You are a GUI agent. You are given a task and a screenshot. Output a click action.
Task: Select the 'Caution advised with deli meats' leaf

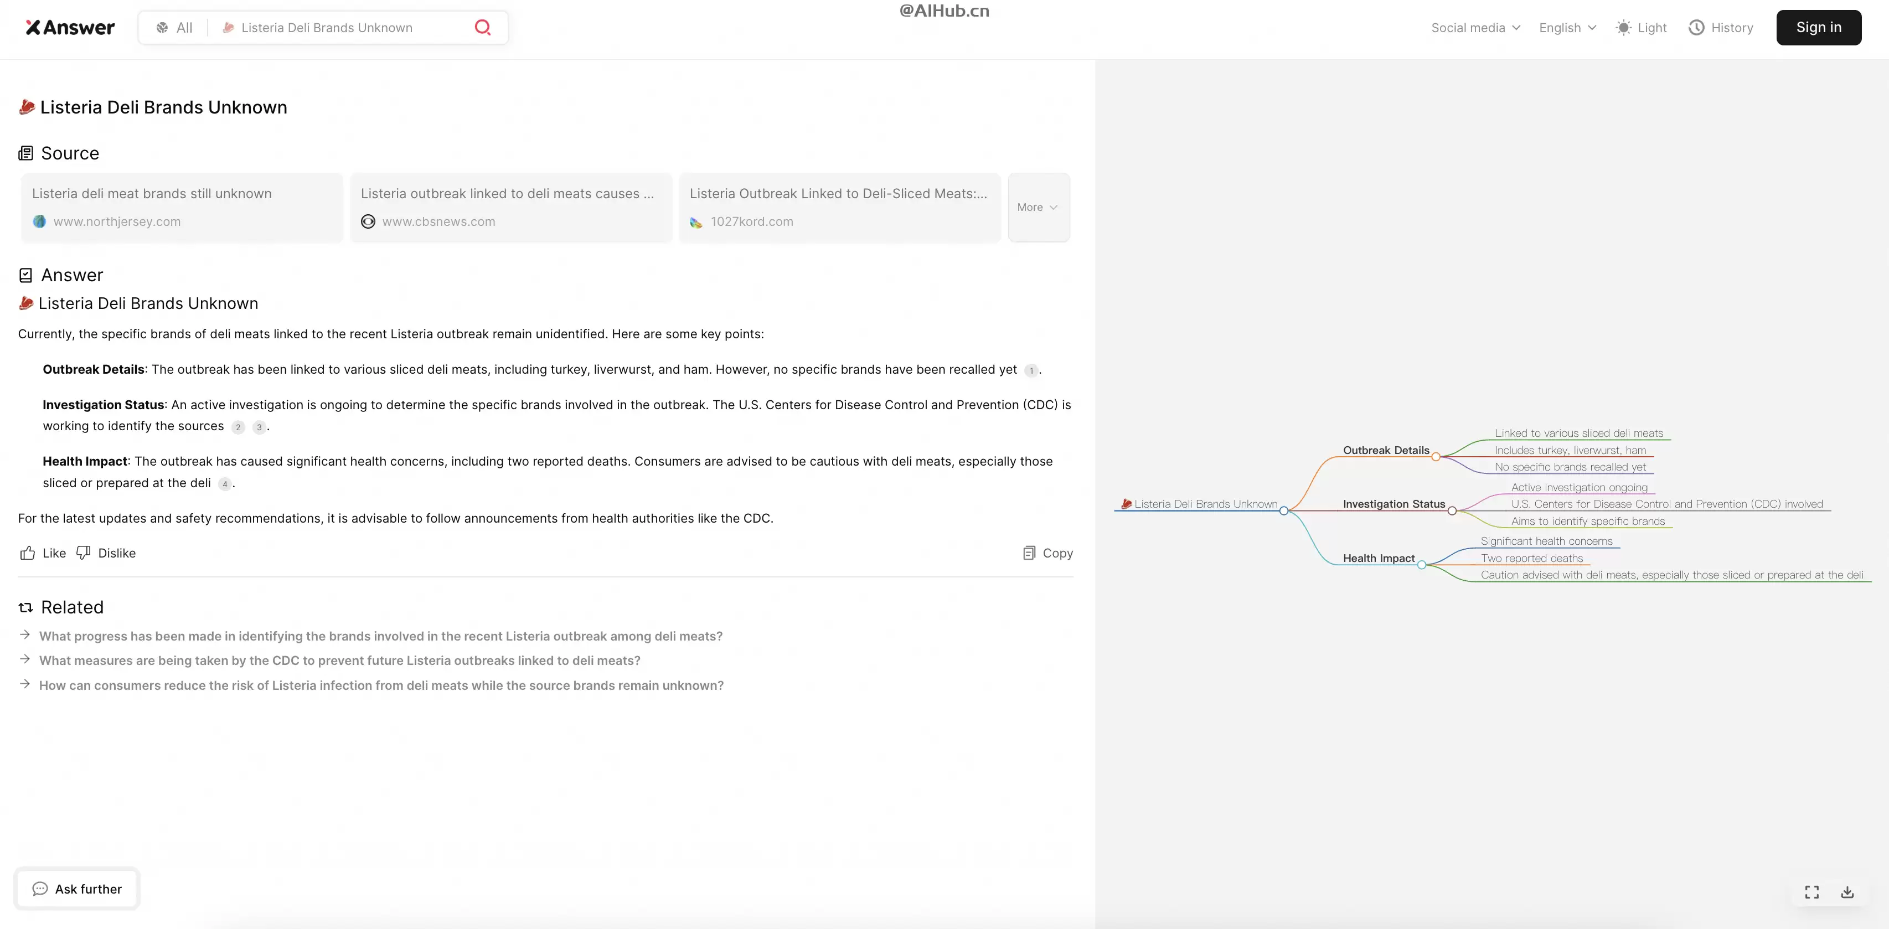click(1671, 575)
